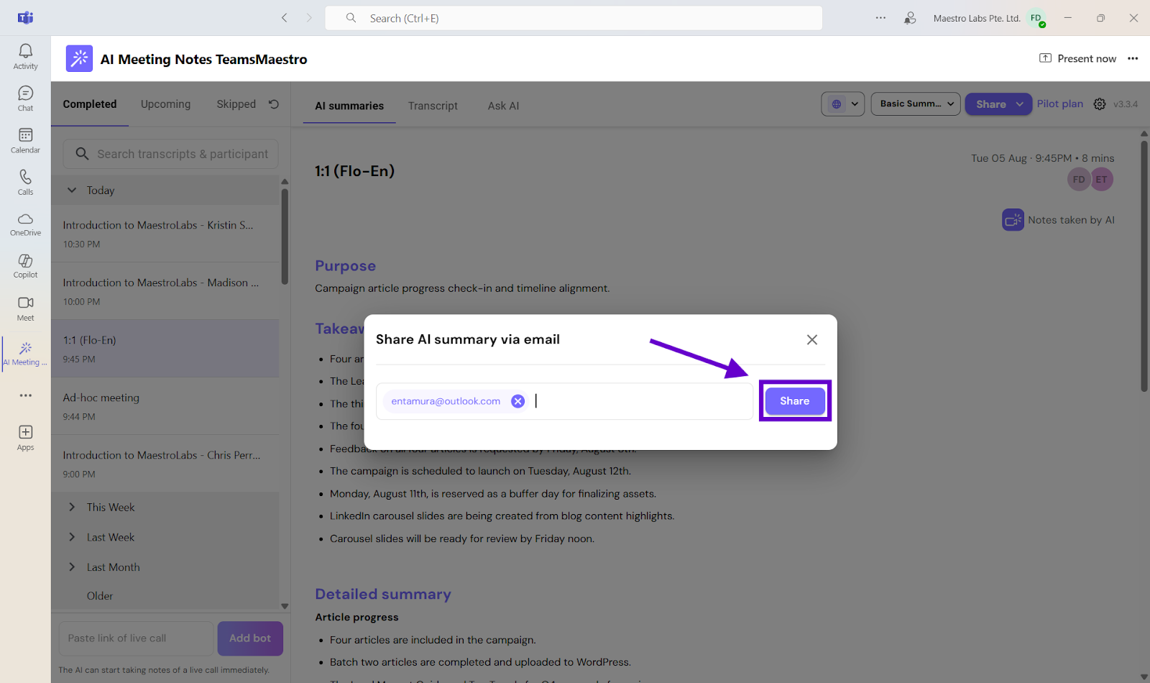The width and height of the screenshot is (1150, 683).
Task: Collapse the Today section
Action: point(72,191)
